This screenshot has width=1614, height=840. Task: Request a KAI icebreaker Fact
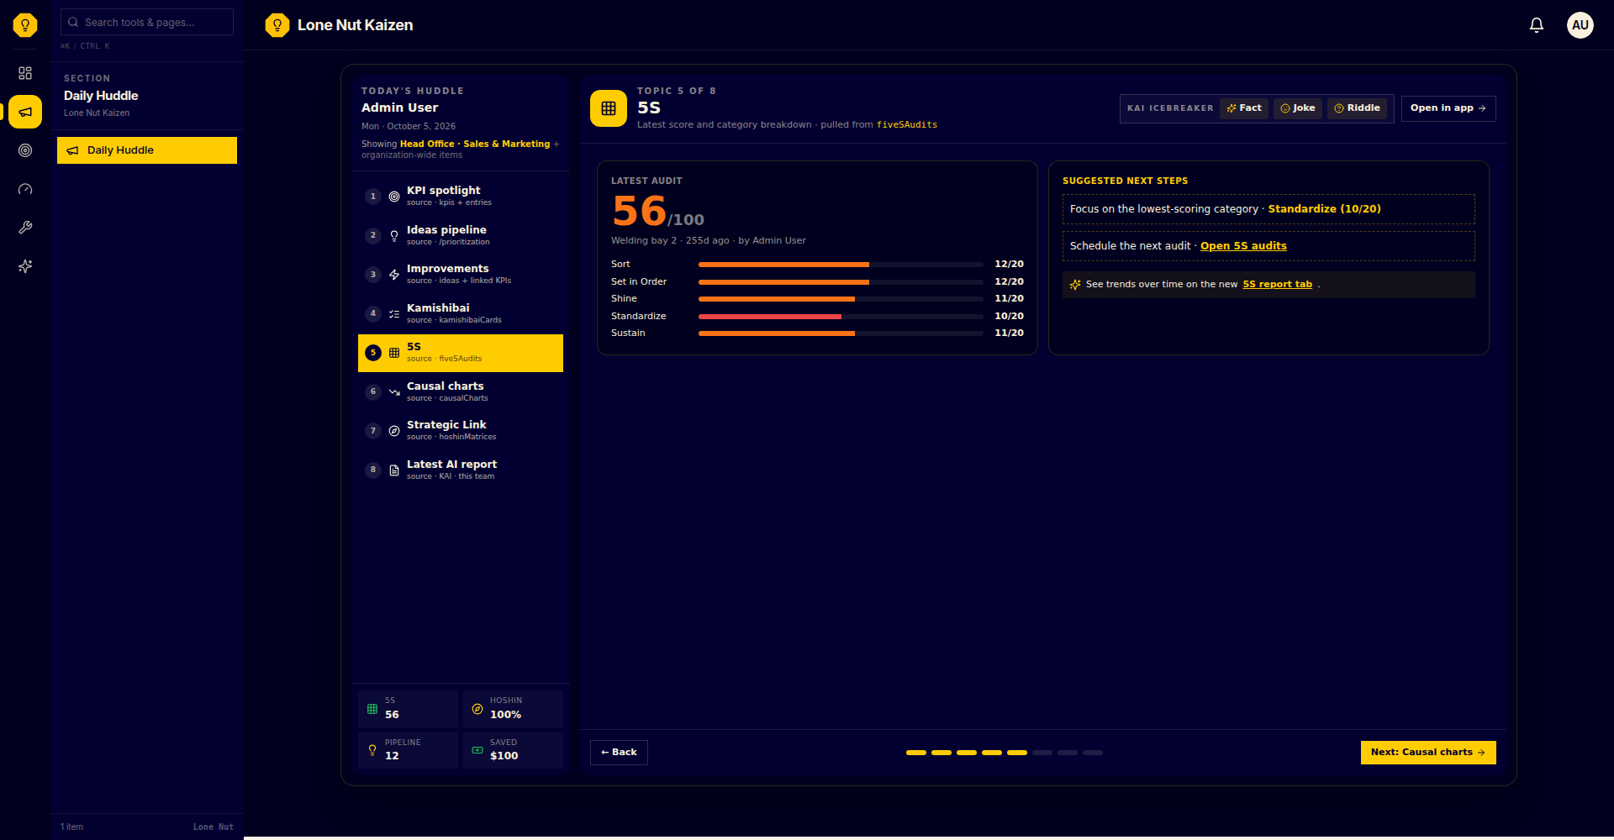[1244, 108]
